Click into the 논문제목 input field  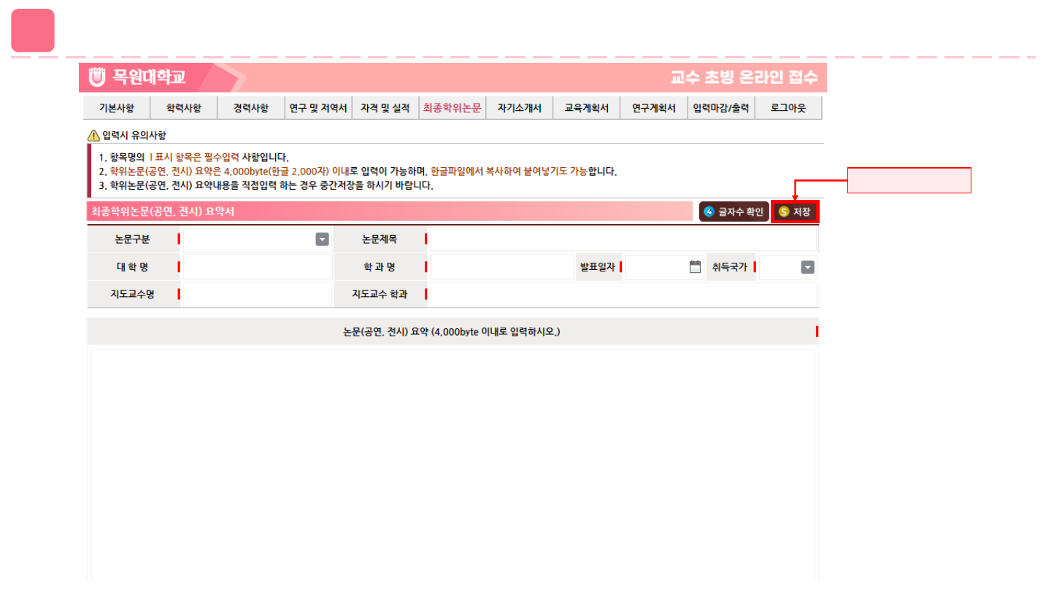623,239
